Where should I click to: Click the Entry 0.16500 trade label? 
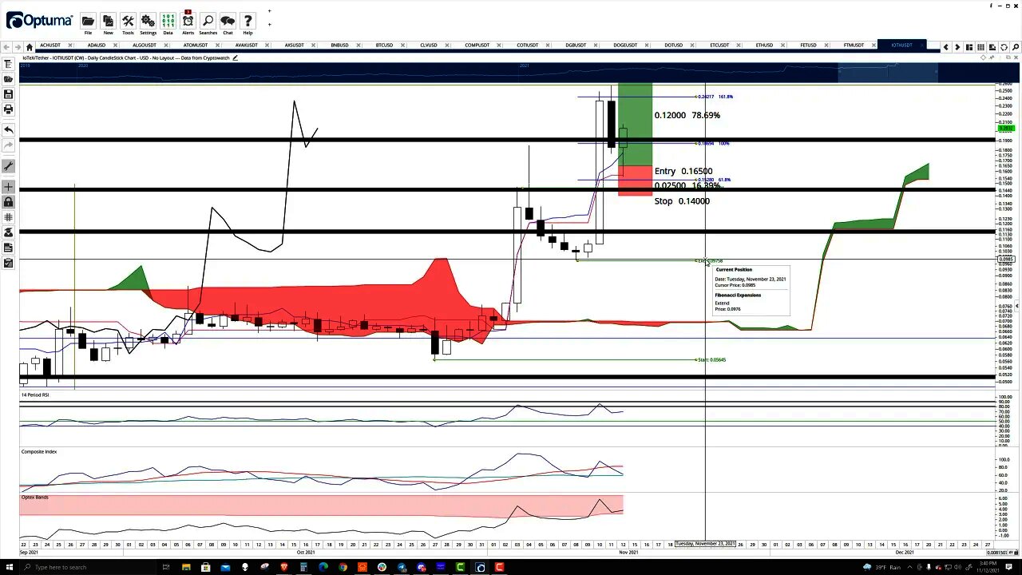pos(683,171)
